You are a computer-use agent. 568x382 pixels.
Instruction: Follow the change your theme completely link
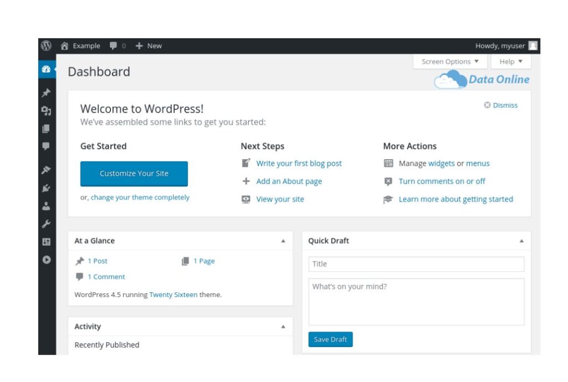click(x=140, y=197)
